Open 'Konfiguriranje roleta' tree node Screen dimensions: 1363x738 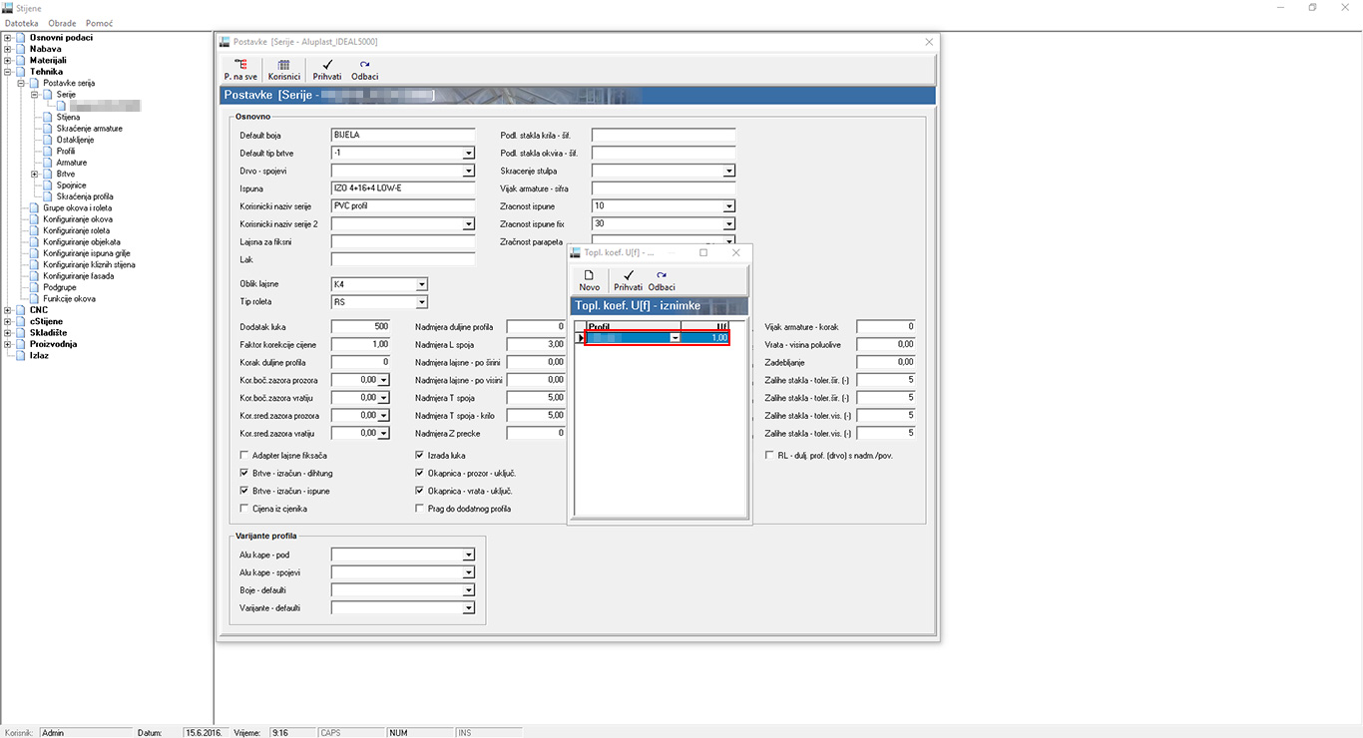pos(77,230)
